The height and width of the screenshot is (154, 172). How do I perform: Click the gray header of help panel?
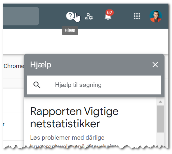94,65
